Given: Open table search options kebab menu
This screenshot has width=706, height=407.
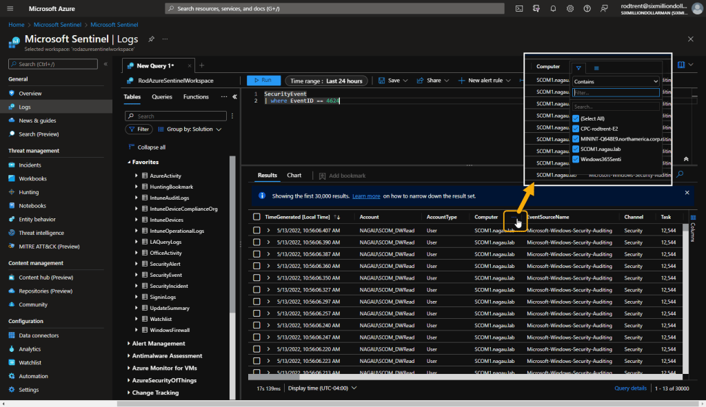Looking at the screenshot, I should tap(232, 116).
